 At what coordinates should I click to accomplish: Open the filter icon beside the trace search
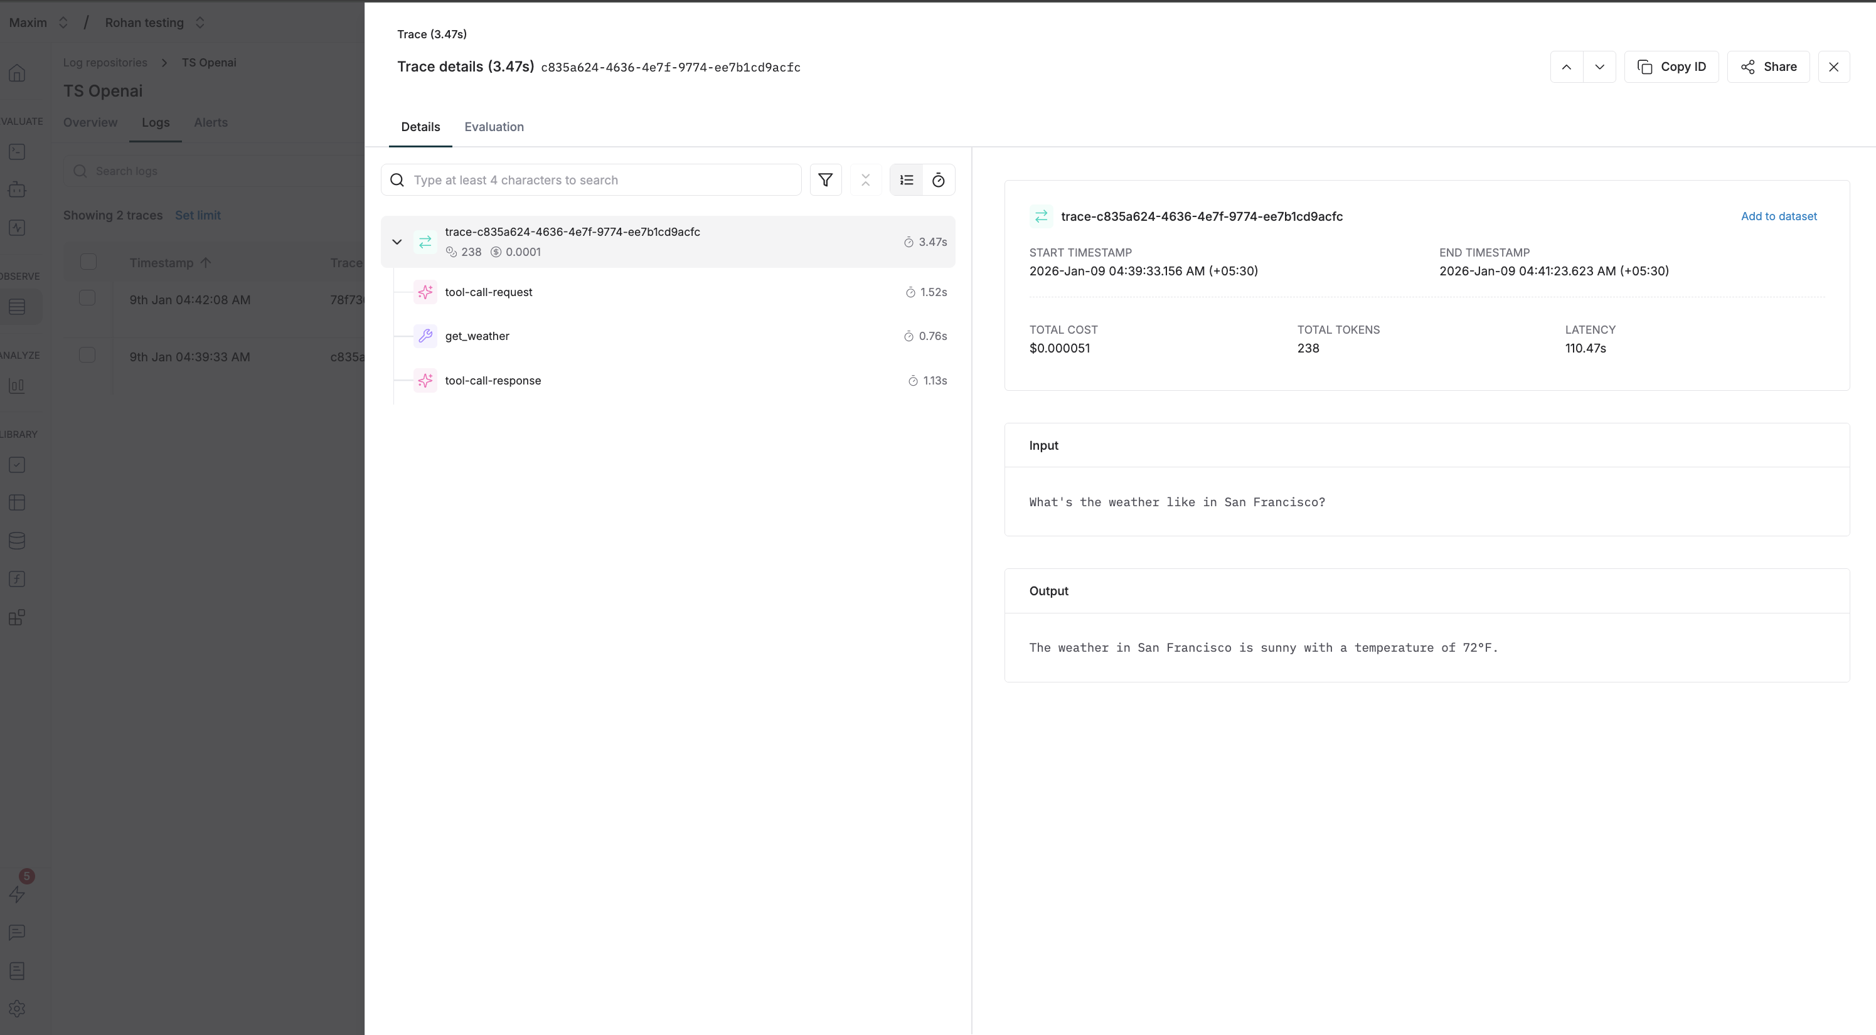click(826, 180)
